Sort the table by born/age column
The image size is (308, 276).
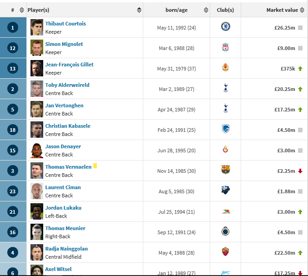pyautogui.click(x=206, y=10)
